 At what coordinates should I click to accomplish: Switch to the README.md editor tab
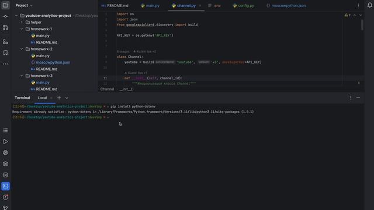pyautogui.click(x=115, y=5)
